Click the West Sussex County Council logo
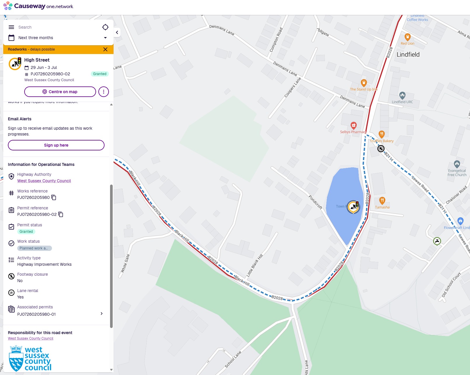This screenshot has height=375, width=470. pyautogui.click(x=30, y=358)
